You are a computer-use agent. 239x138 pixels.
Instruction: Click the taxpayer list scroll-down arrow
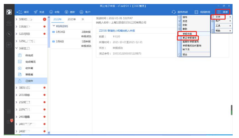point(49,133)
